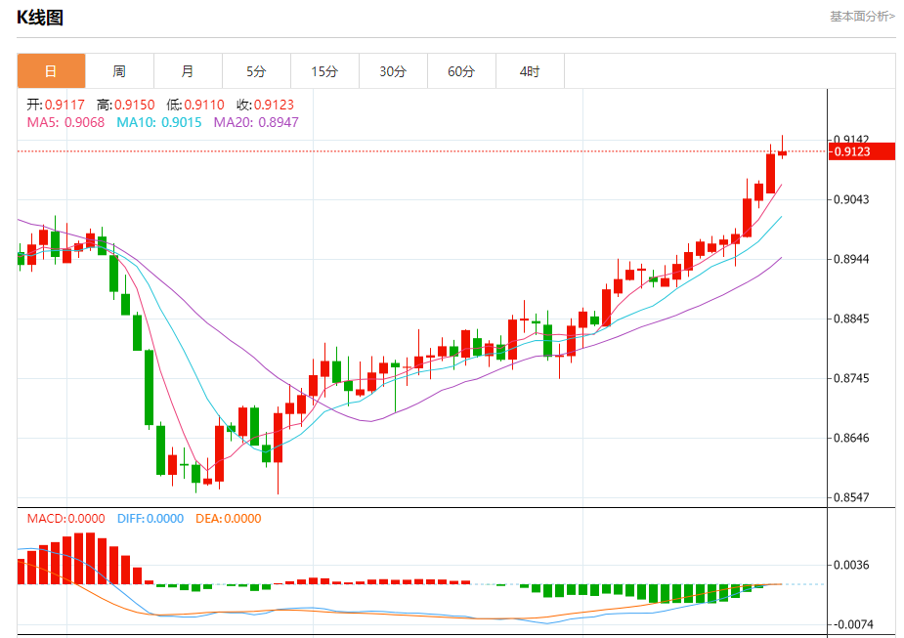Click the 开:0.9117 open value

pos(56,105)
